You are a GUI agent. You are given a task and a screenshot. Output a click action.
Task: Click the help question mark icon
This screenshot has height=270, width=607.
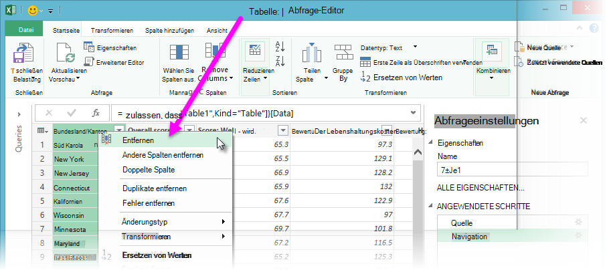pos(594,28)
